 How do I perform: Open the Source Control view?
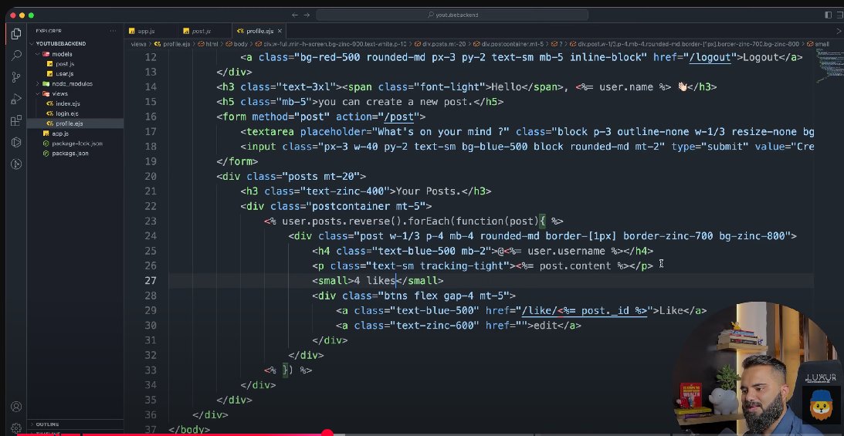tap(16, 77)
